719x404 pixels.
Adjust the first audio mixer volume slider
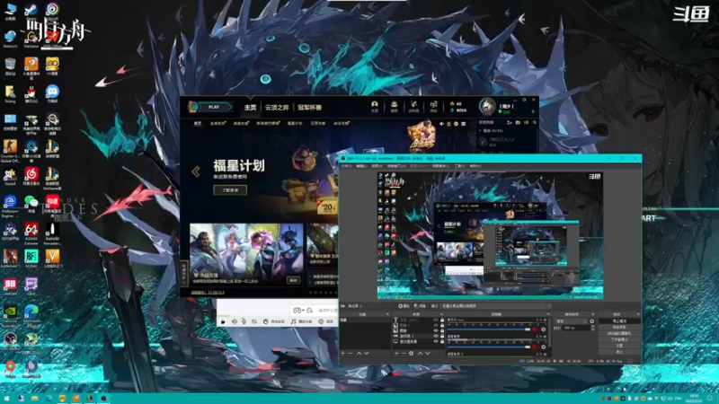489,329
